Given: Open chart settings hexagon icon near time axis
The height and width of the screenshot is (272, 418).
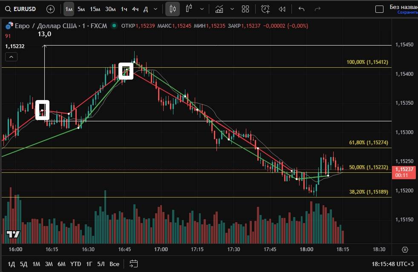Looking at the screenshot, I should (405, 249).
